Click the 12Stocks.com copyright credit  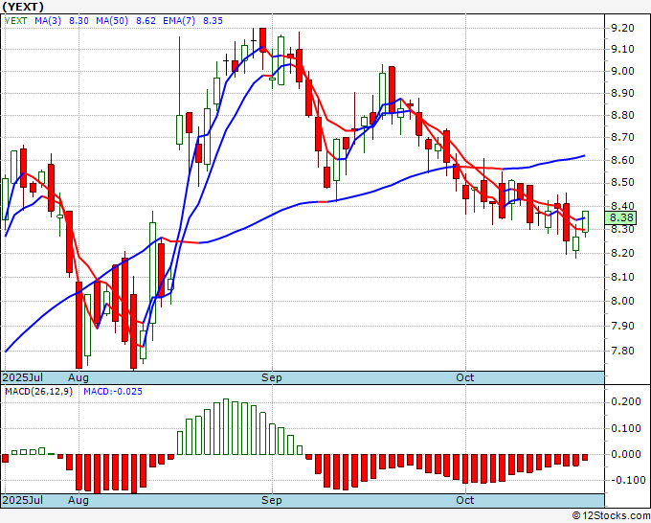(611, 516)
